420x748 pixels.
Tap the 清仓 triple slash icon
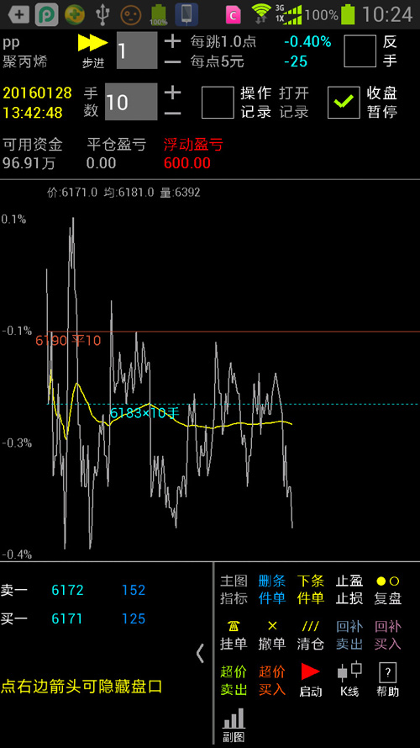point(311,626)
